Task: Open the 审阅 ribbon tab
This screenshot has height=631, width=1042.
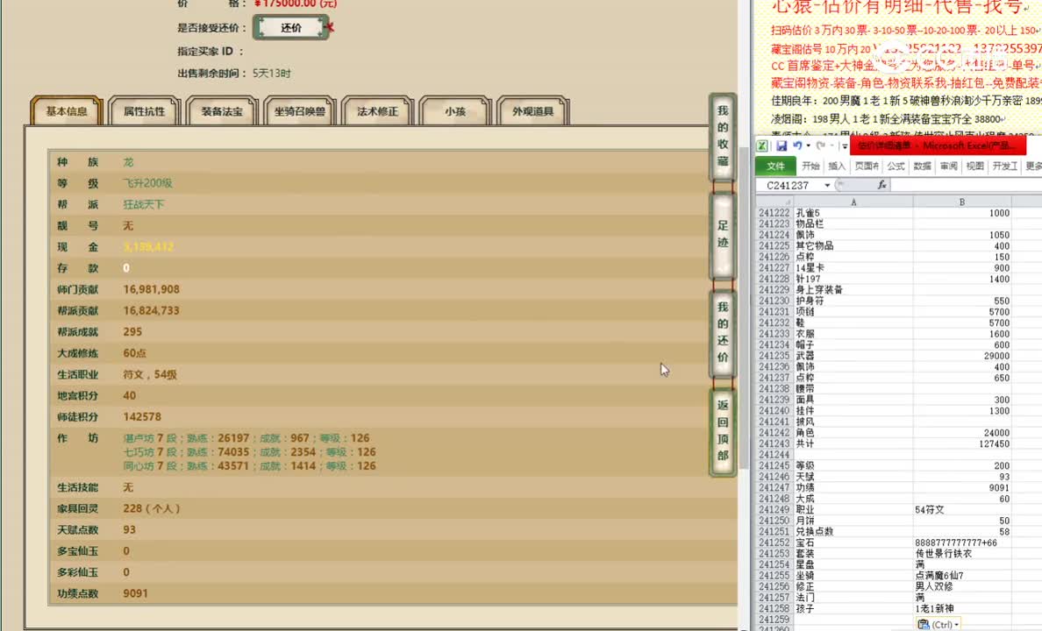Action: click(x=948, y=166)
